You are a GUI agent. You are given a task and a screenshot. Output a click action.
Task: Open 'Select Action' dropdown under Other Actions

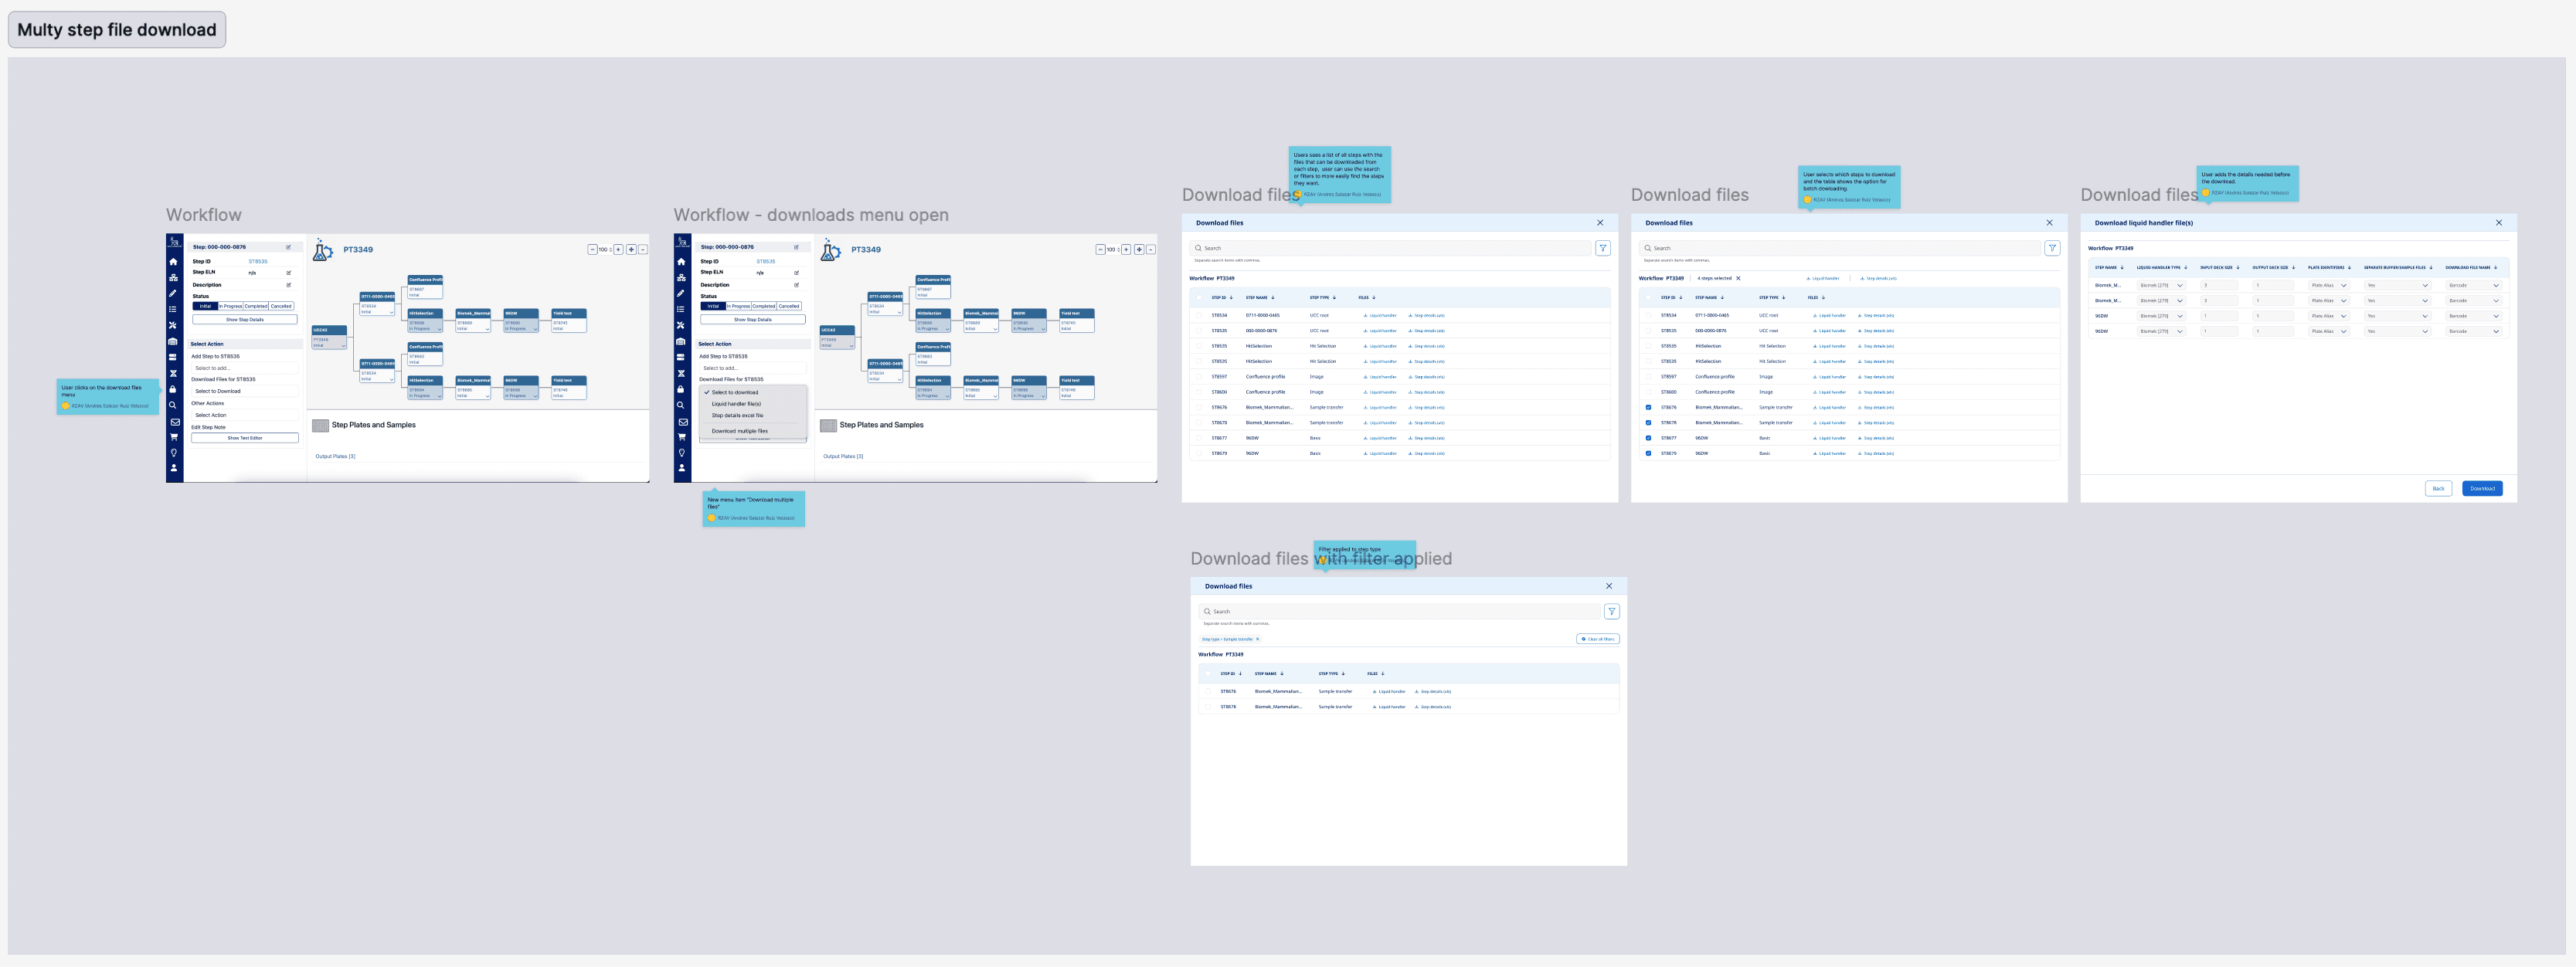[x=244, y=415]
